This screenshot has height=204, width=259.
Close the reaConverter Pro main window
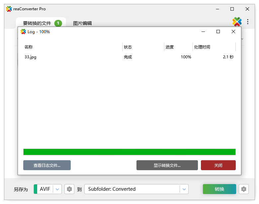click(x=247, y=9)
